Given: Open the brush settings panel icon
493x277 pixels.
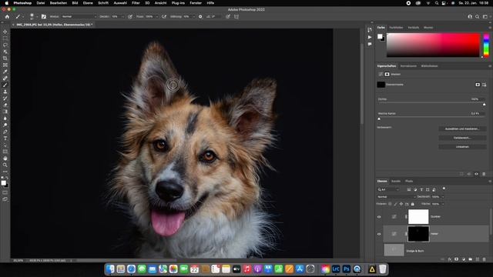Looking at the screenshot, I should pos(44,17).
